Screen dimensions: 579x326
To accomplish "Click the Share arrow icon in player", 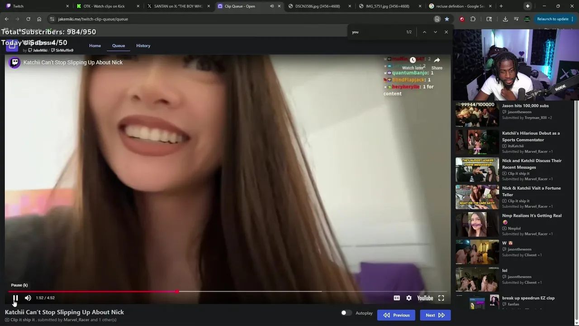I will [x=437, y=60].
